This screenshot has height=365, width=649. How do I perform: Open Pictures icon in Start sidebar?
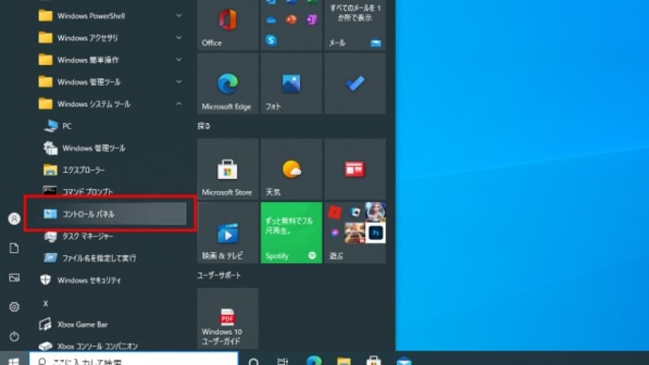[x=14, y=278]
